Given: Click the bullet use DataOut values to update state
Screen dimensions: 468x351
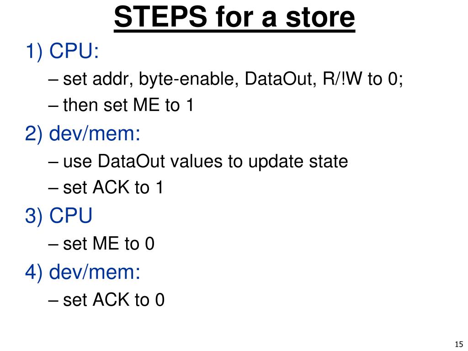Looking at the screenshot, I should pyautogui.click(x=198, y=161).
